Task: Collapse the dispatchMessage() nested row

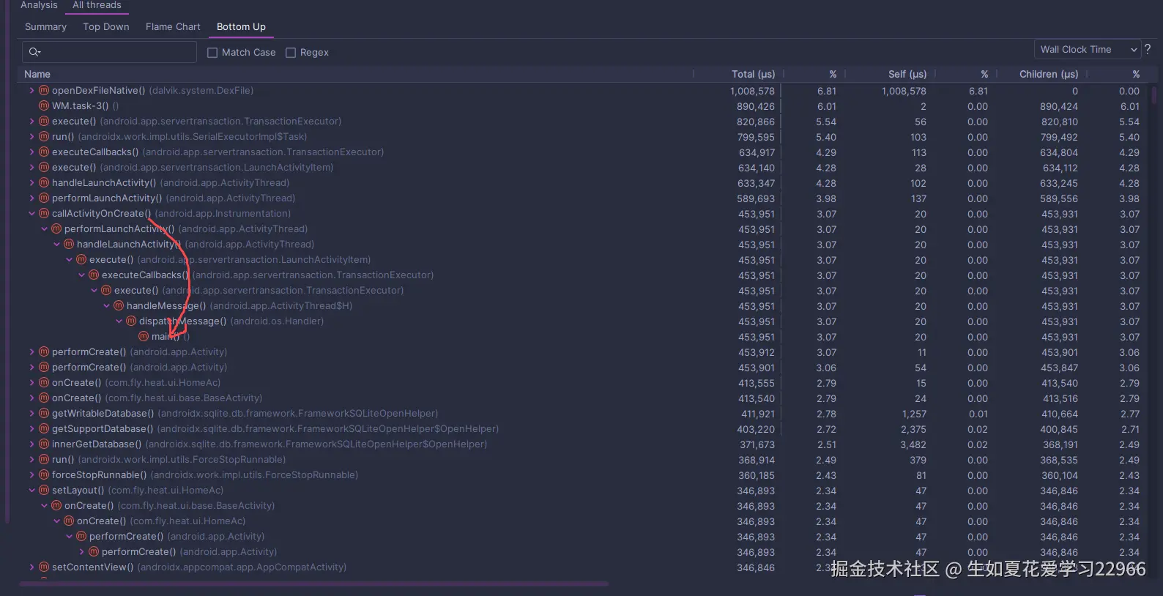Action: (x=119, y=321)
